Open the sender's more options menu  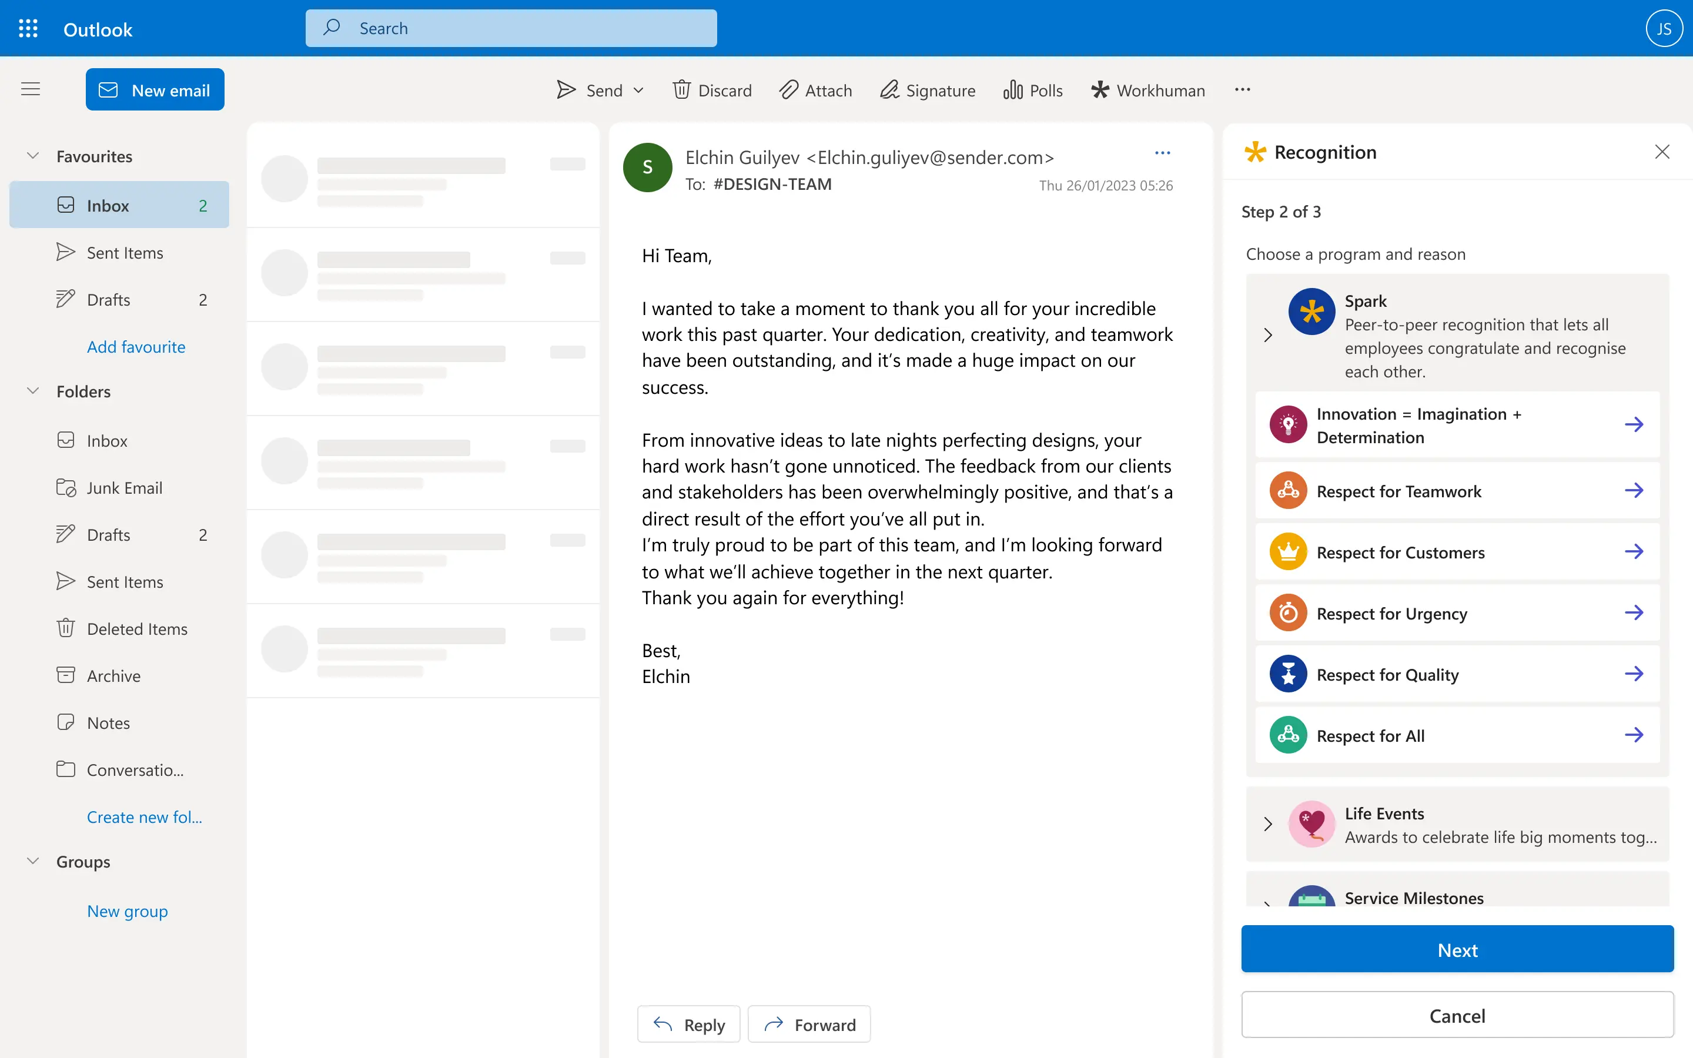[1162, 152]
